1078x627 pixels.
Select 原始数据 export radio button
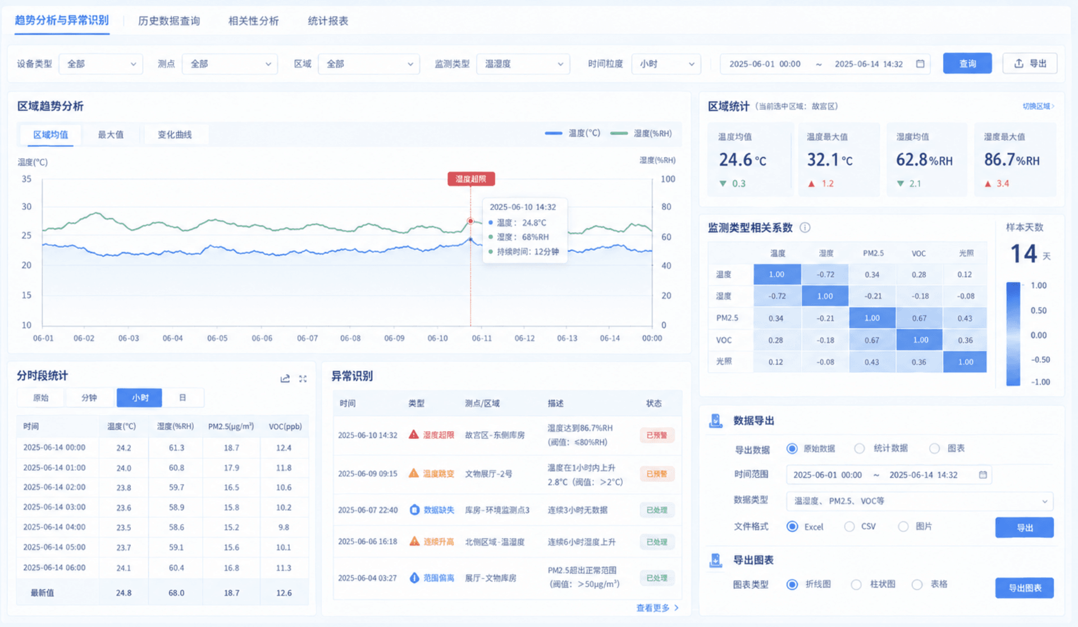click(792, 449)
